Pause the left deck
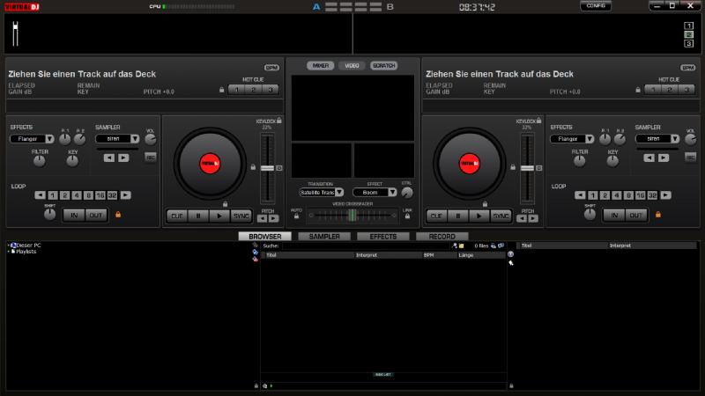The width and height of the screenshot is (705, 396). pos(198,216)
